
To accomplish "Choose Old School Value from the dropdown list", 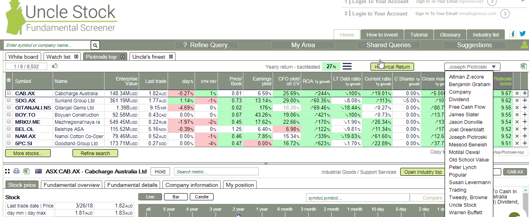I will point(469,160).
